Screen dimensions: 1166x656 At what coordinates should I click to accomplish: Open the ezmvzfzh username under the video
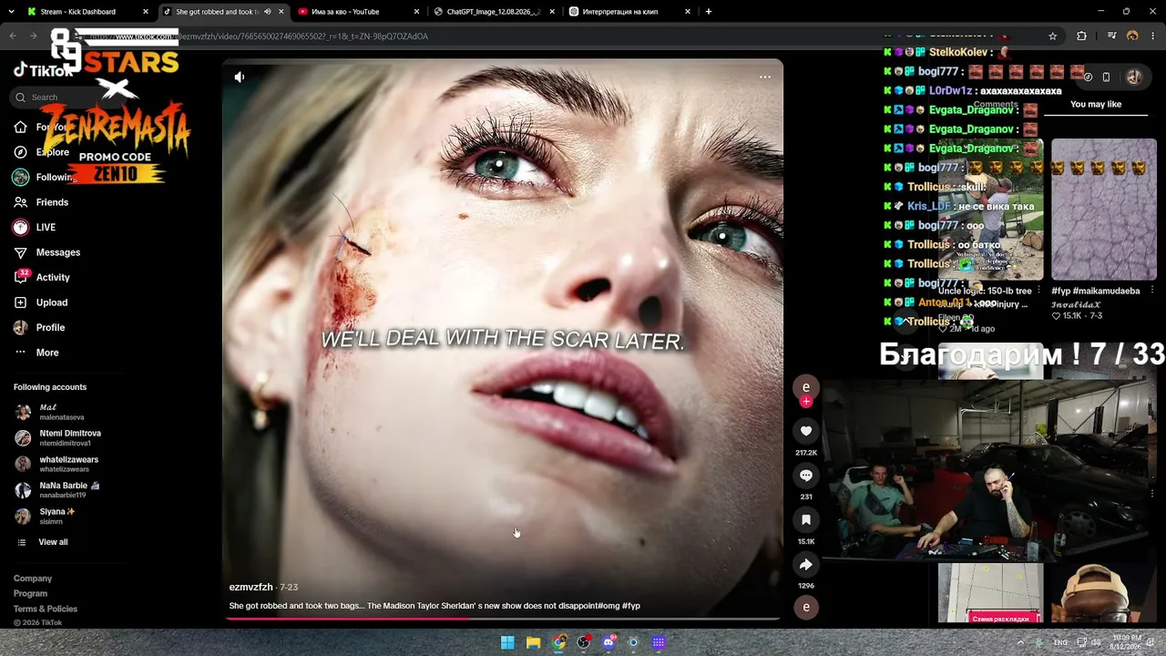pos(251,588)
